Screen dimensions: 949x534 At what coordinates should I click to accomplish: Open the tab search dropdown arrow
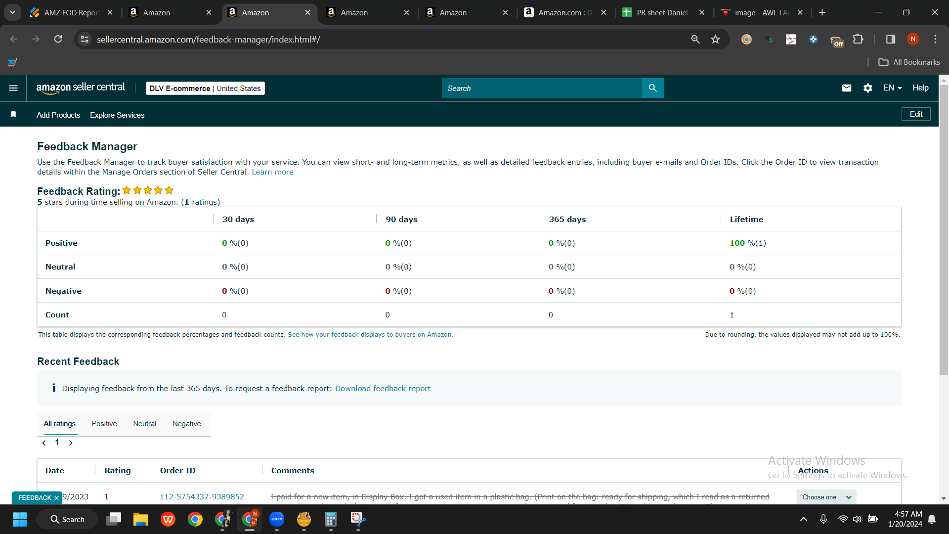[12, 12]
